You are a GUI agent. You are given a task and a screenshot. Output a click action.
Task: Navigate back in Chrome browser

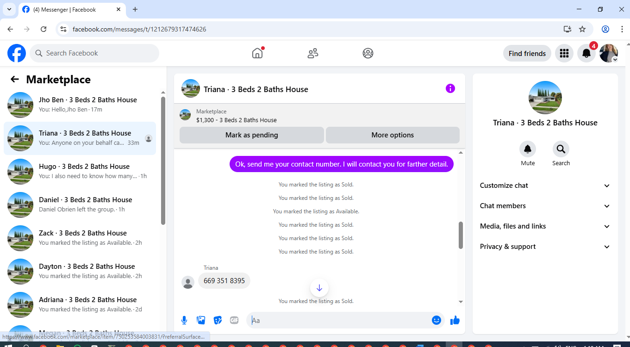click(11, 29)
